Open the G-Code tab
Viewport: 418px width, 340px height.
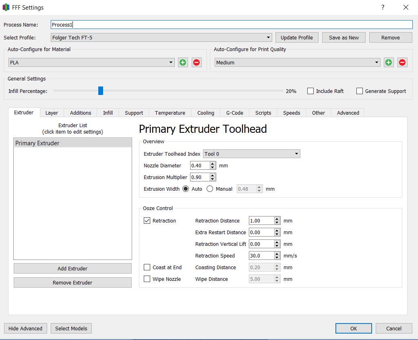click(234, 113)
